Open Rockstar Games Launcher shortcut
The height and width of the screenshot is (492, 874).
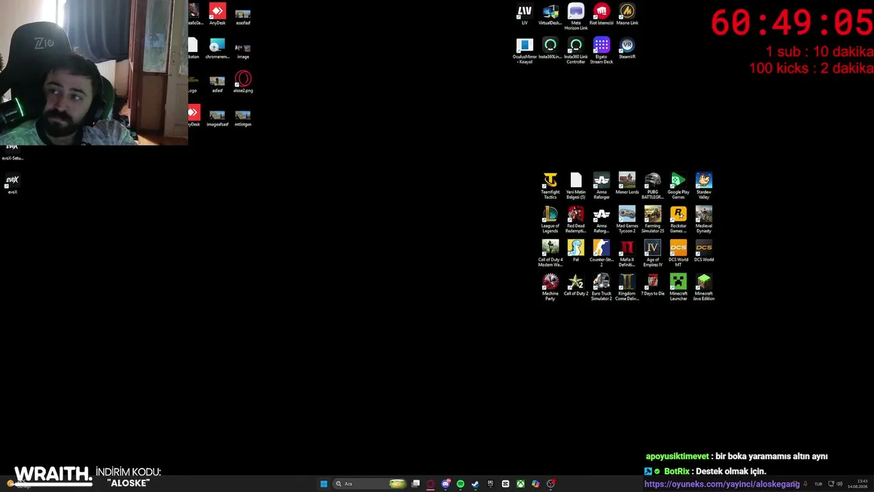coord(678,219)
